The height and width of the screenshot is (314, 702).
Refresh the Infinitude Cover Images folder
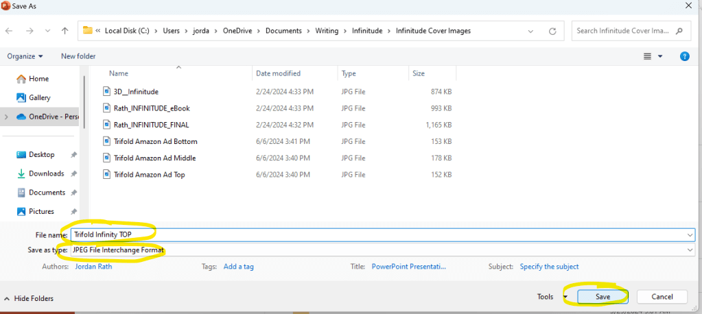(x=552, y=31)
